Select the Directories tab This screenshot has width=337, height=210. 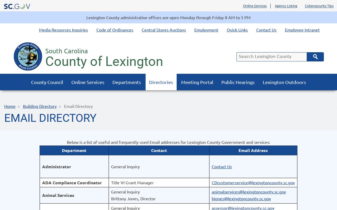(x=161, y=82)
